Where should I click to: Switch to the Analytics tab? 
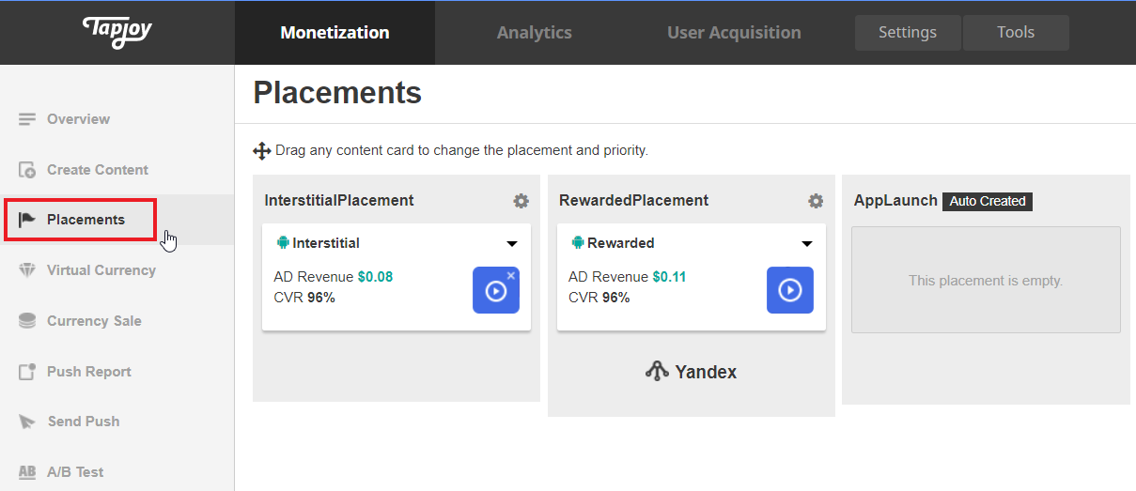point(534,33)
